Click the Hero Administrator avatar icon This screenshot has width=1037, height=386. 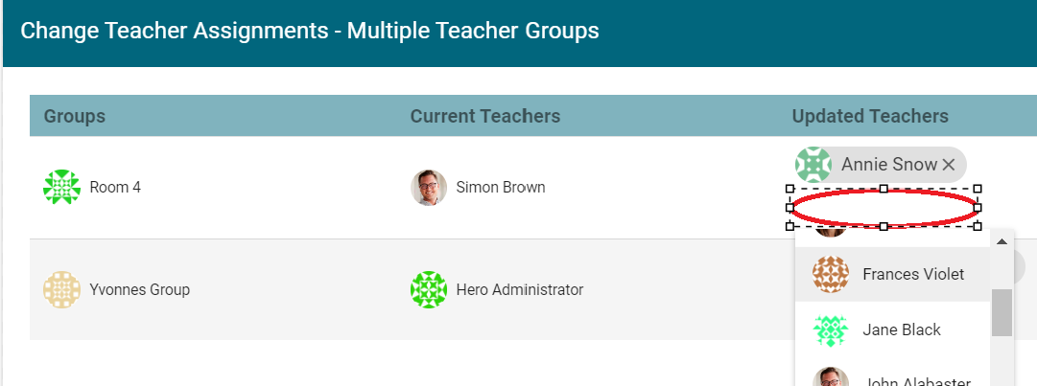pyautogui.click(x=429, y=289)
